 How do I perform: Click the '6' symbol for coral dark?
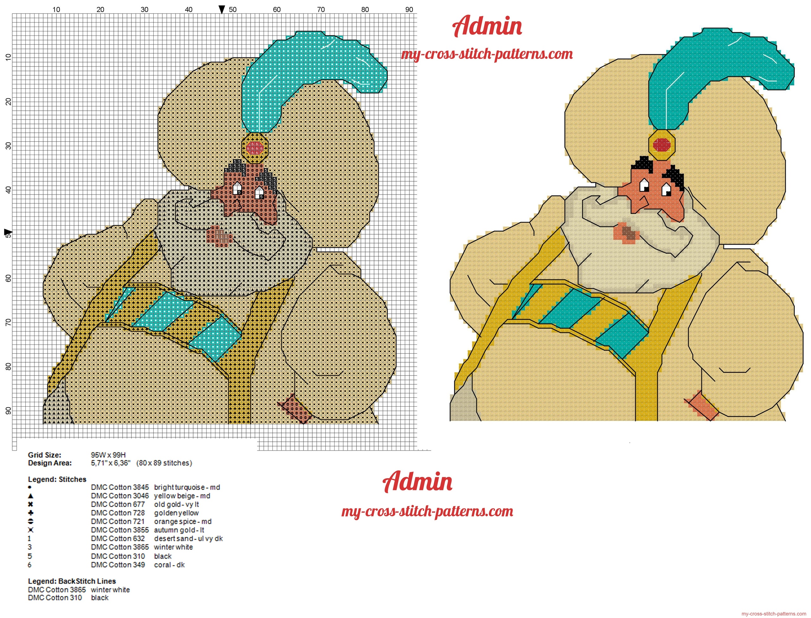(30, 565)
